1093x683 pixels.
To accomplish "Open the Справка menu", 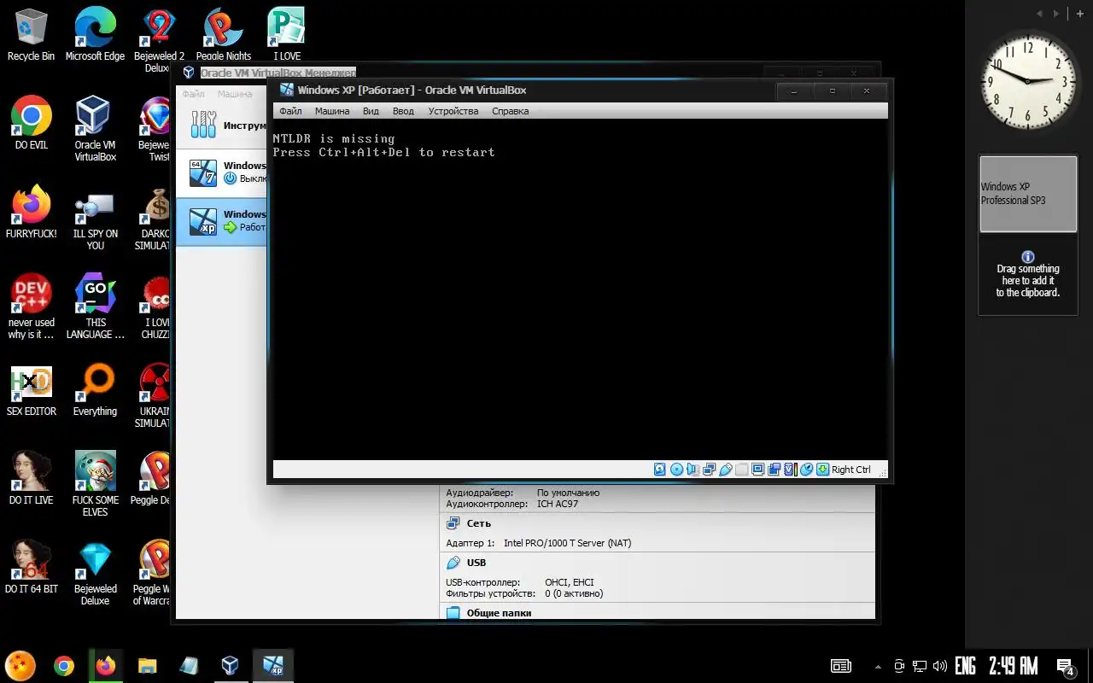I will (x=511, y=111).
